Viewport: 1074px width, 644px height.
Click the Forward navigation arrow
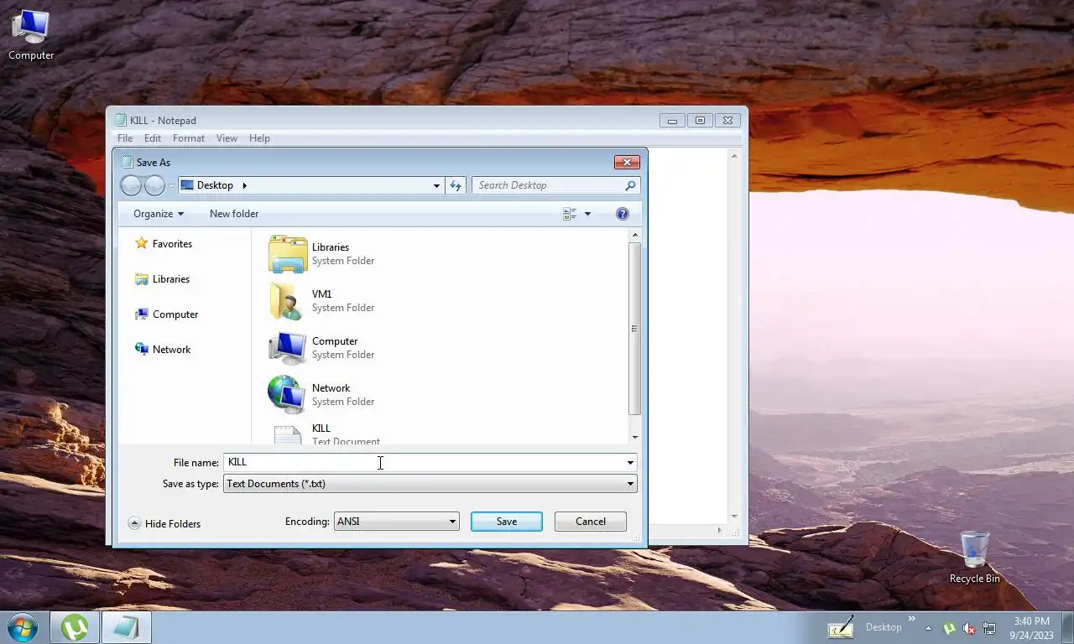click(154, 185)
